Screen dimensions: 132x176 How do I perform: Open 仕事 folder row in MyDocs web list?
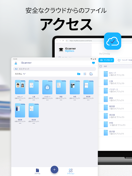click(115, 82)
